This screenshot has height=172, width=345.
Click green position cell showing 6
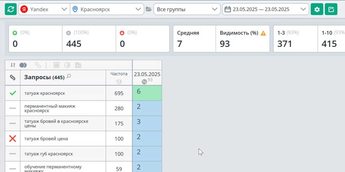(147, 93)
